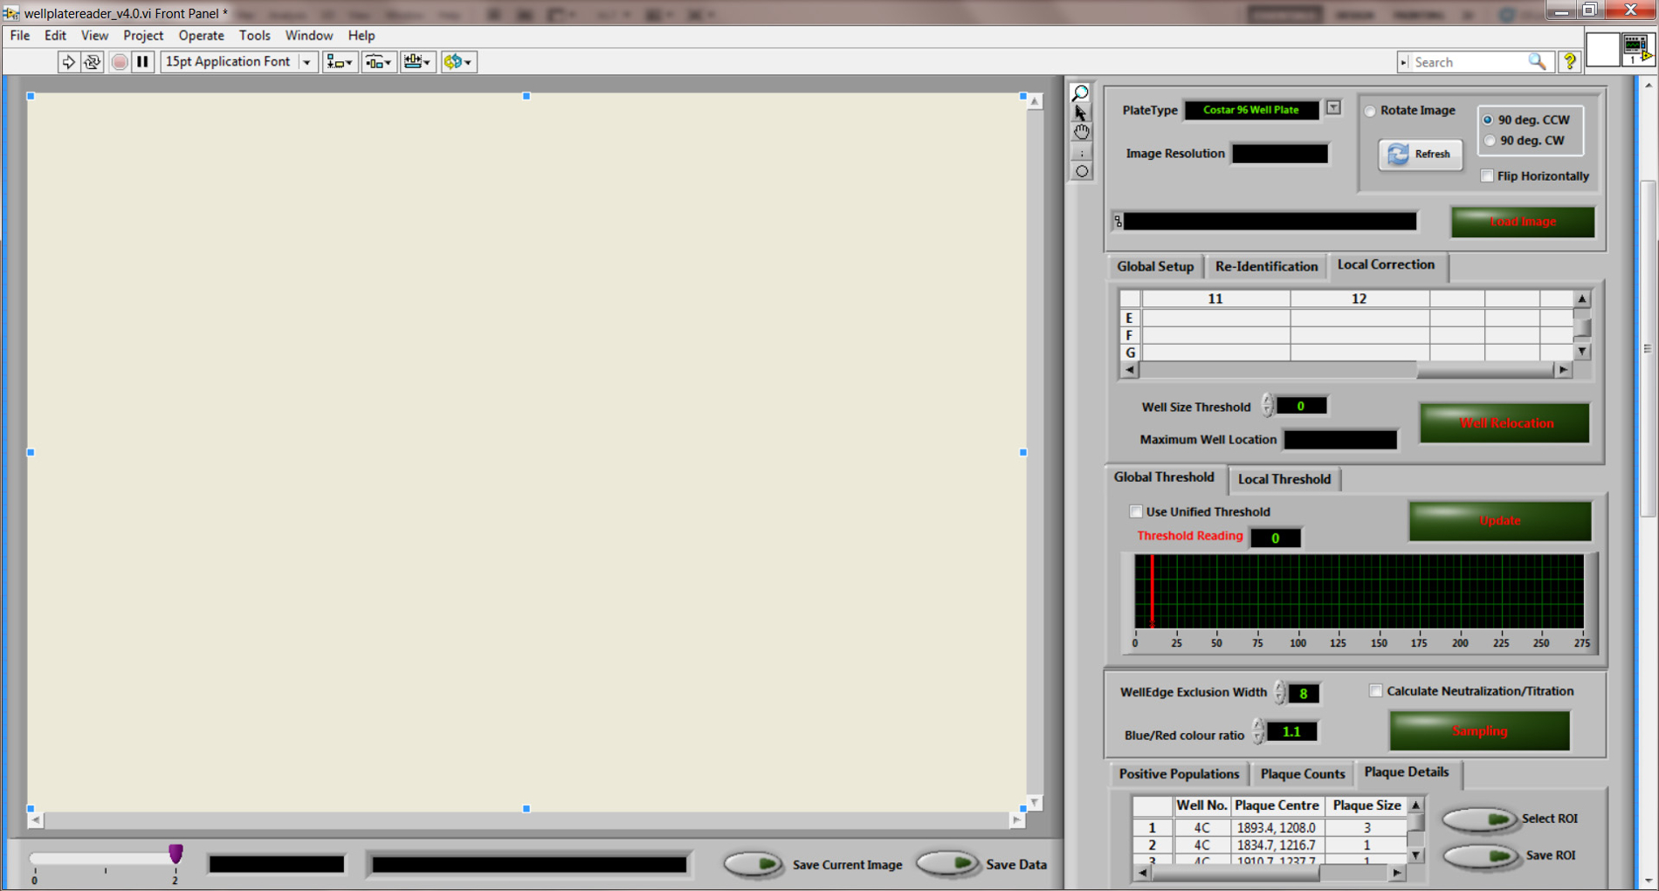Open the 15pt Application Font dropdown

(x=306, y=62)
